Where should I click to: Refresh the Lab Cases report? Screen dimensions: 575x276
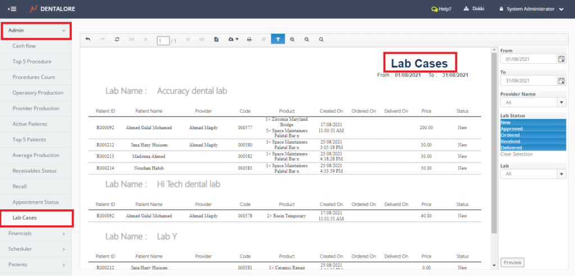pos(117,40)
